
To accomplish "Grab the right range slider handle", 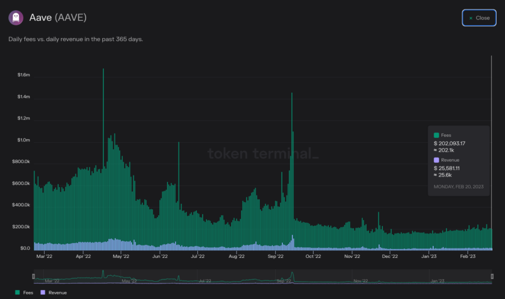I will [x=492, y=276].
